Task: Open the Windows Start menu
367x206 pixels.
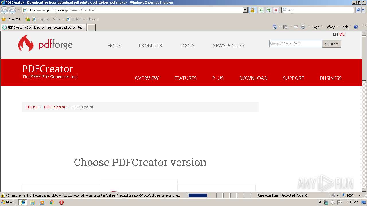Action: 8,202
